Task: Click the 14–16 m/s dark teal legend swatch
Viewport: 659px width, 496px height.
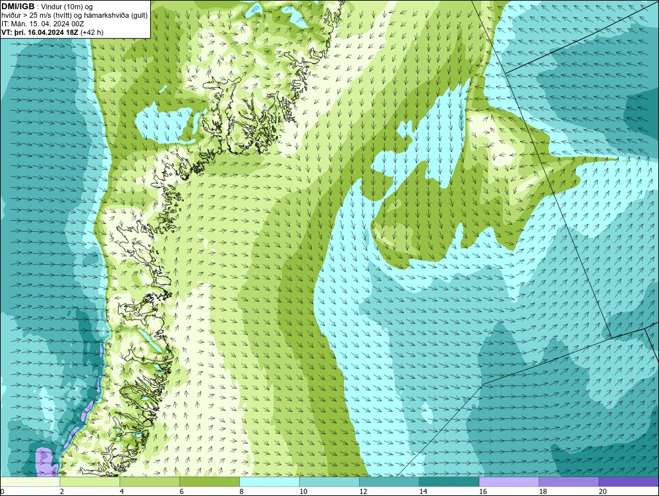Action: click(x=449, y=482)
